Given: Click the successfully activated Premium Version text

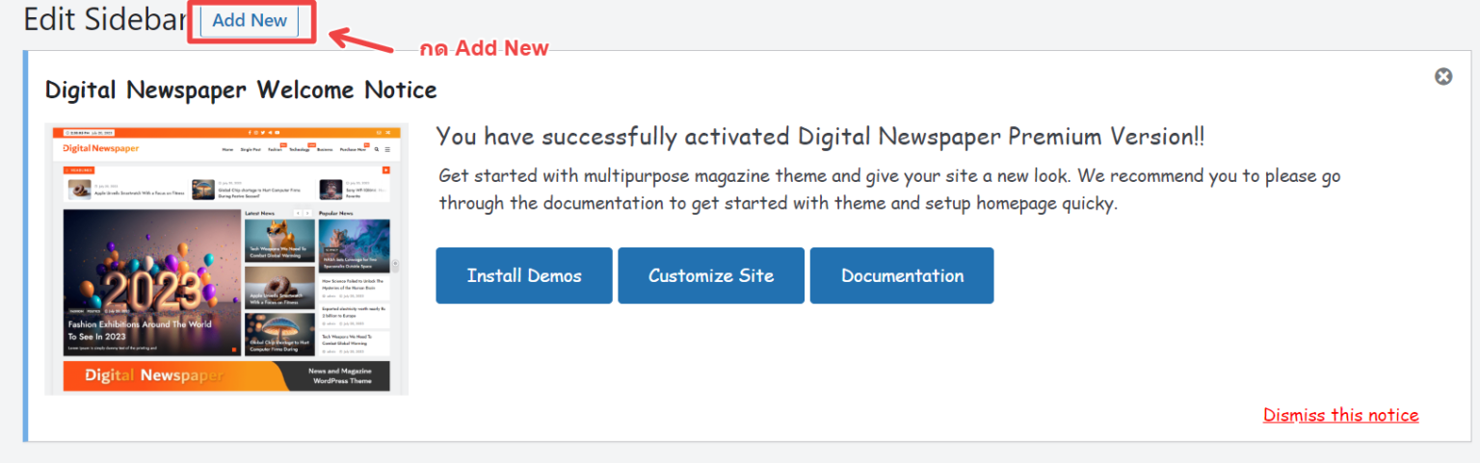Looking at the screenshot, I should [820, 137].
